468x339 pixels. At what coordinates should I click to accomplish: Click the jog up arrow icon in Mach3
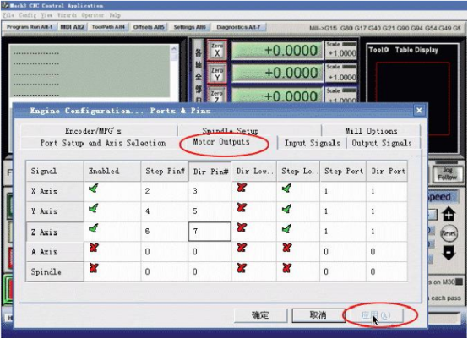point(449,214)
